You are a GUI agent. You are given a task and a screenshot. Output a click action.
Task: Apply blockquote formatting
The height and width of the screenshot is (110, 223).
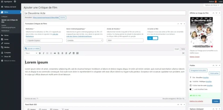coord(55,53)
